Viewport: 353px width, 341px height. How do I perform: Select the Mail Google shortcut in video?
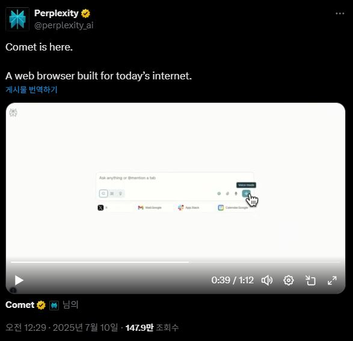click(150, 207)
